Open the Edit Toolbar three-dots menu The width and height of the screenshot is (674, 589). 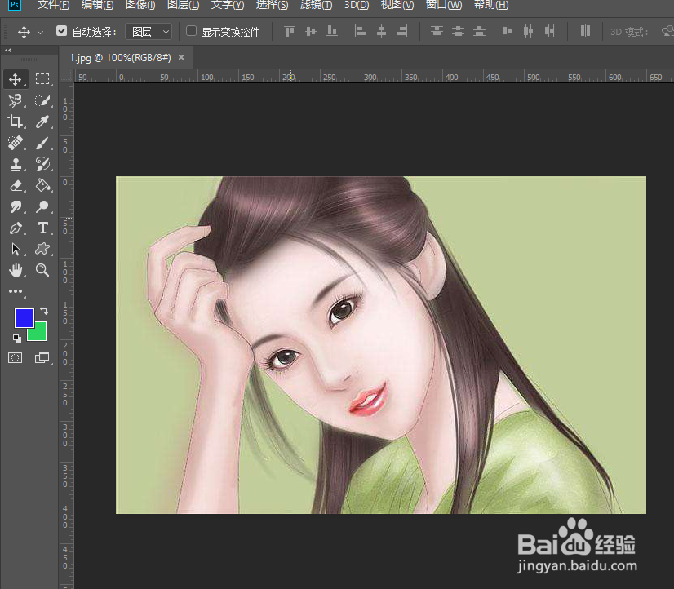tap(16, 291)
